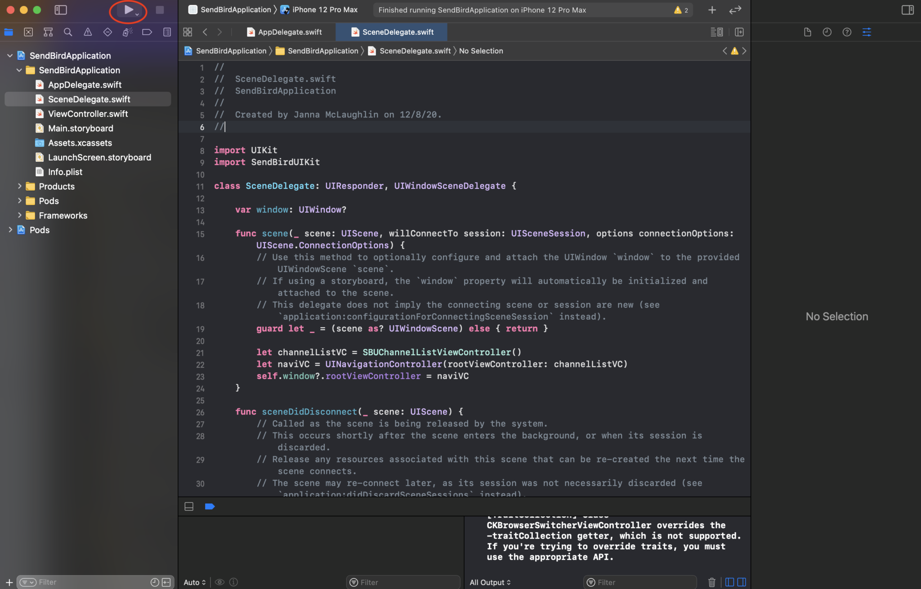Click the console output Filter field

[x=640, y=582]
